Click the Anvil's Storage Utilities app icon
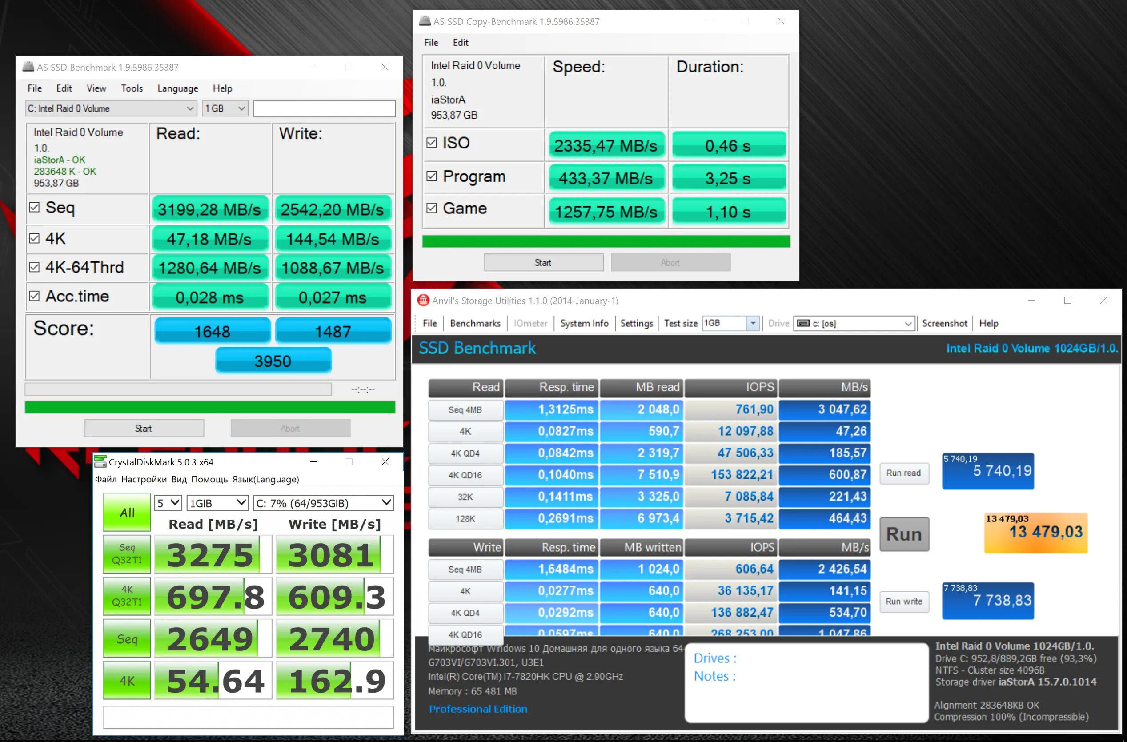The width and height of the screenshot is (1127, 742). (x=423, y=300)
